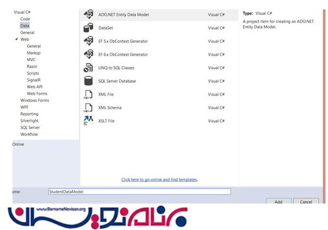The height and width of the screenshot is (230, 328).
Task: Select the SQL Server category
Action: 30,128
